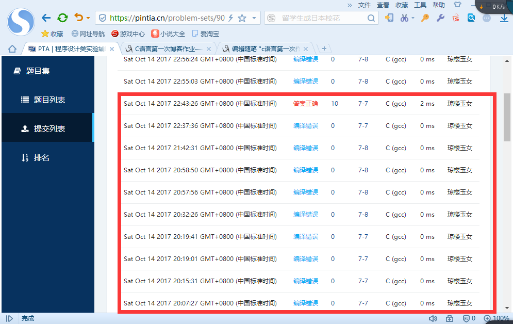Click the 题目集 sidebar heading
Image resolution: width=513 pixels, height=324 pixels.
(32, 71)
